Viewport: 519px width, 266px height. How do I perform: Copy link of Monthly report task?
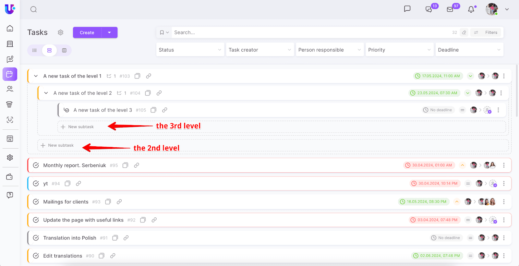pos(137,165)
